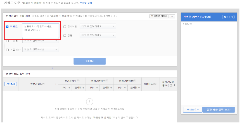Click the 직접입력 field in selected keywords
The image size is (242, 125).
187,24
